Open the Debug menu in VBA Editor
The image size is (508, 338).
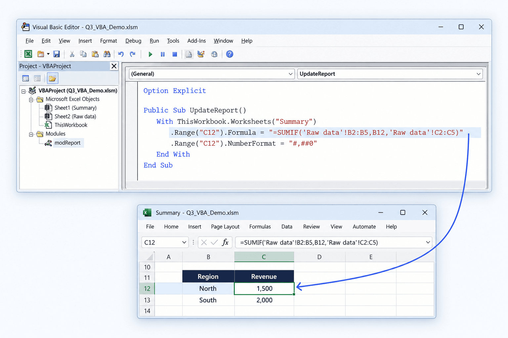133,41
